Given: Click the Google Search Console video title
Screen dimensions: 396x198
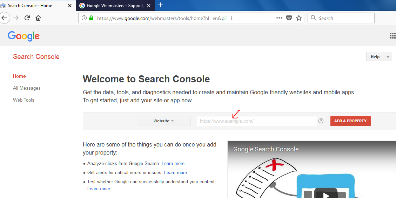Looking at the screenshot, I should (x=266, y=149).
